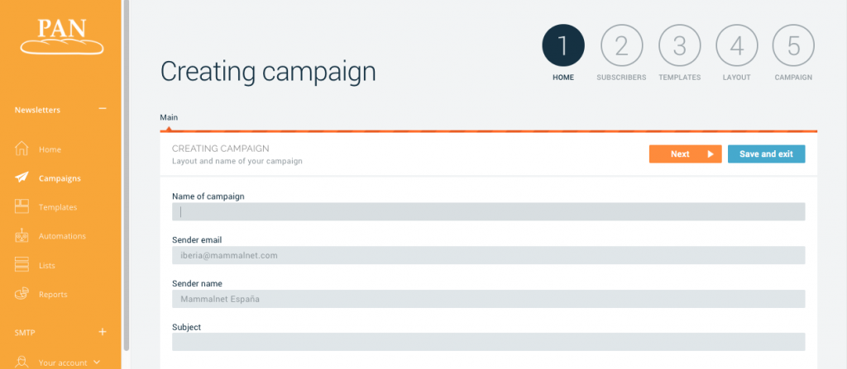Open the Your account dropdown chevron

pos(98,362)
